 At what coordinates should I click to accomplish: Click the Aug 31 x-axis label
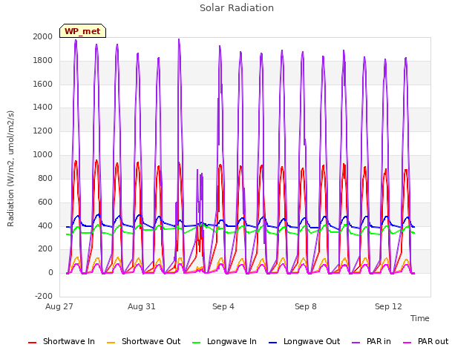pyautogui.click(x=142, y=306)
